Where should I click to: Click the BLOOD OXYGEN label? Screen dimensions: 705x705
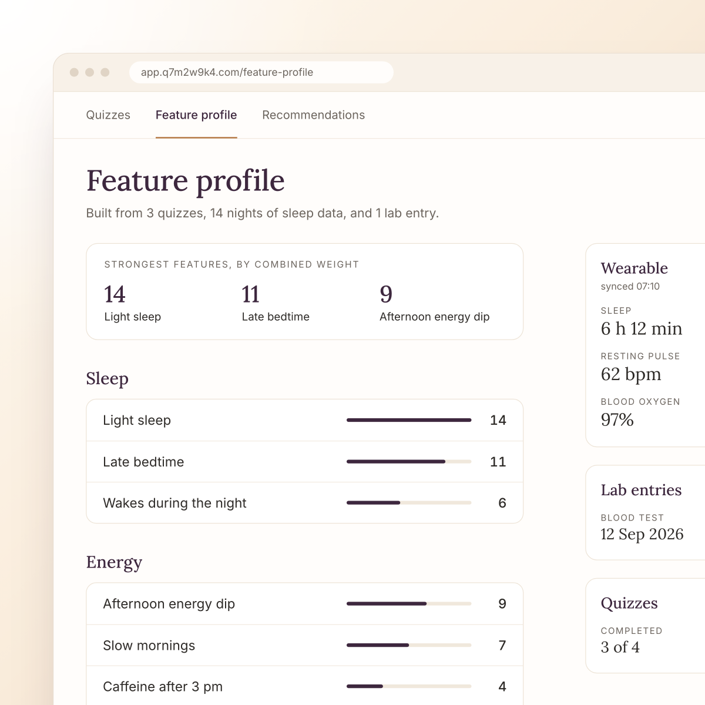(640, 402)
